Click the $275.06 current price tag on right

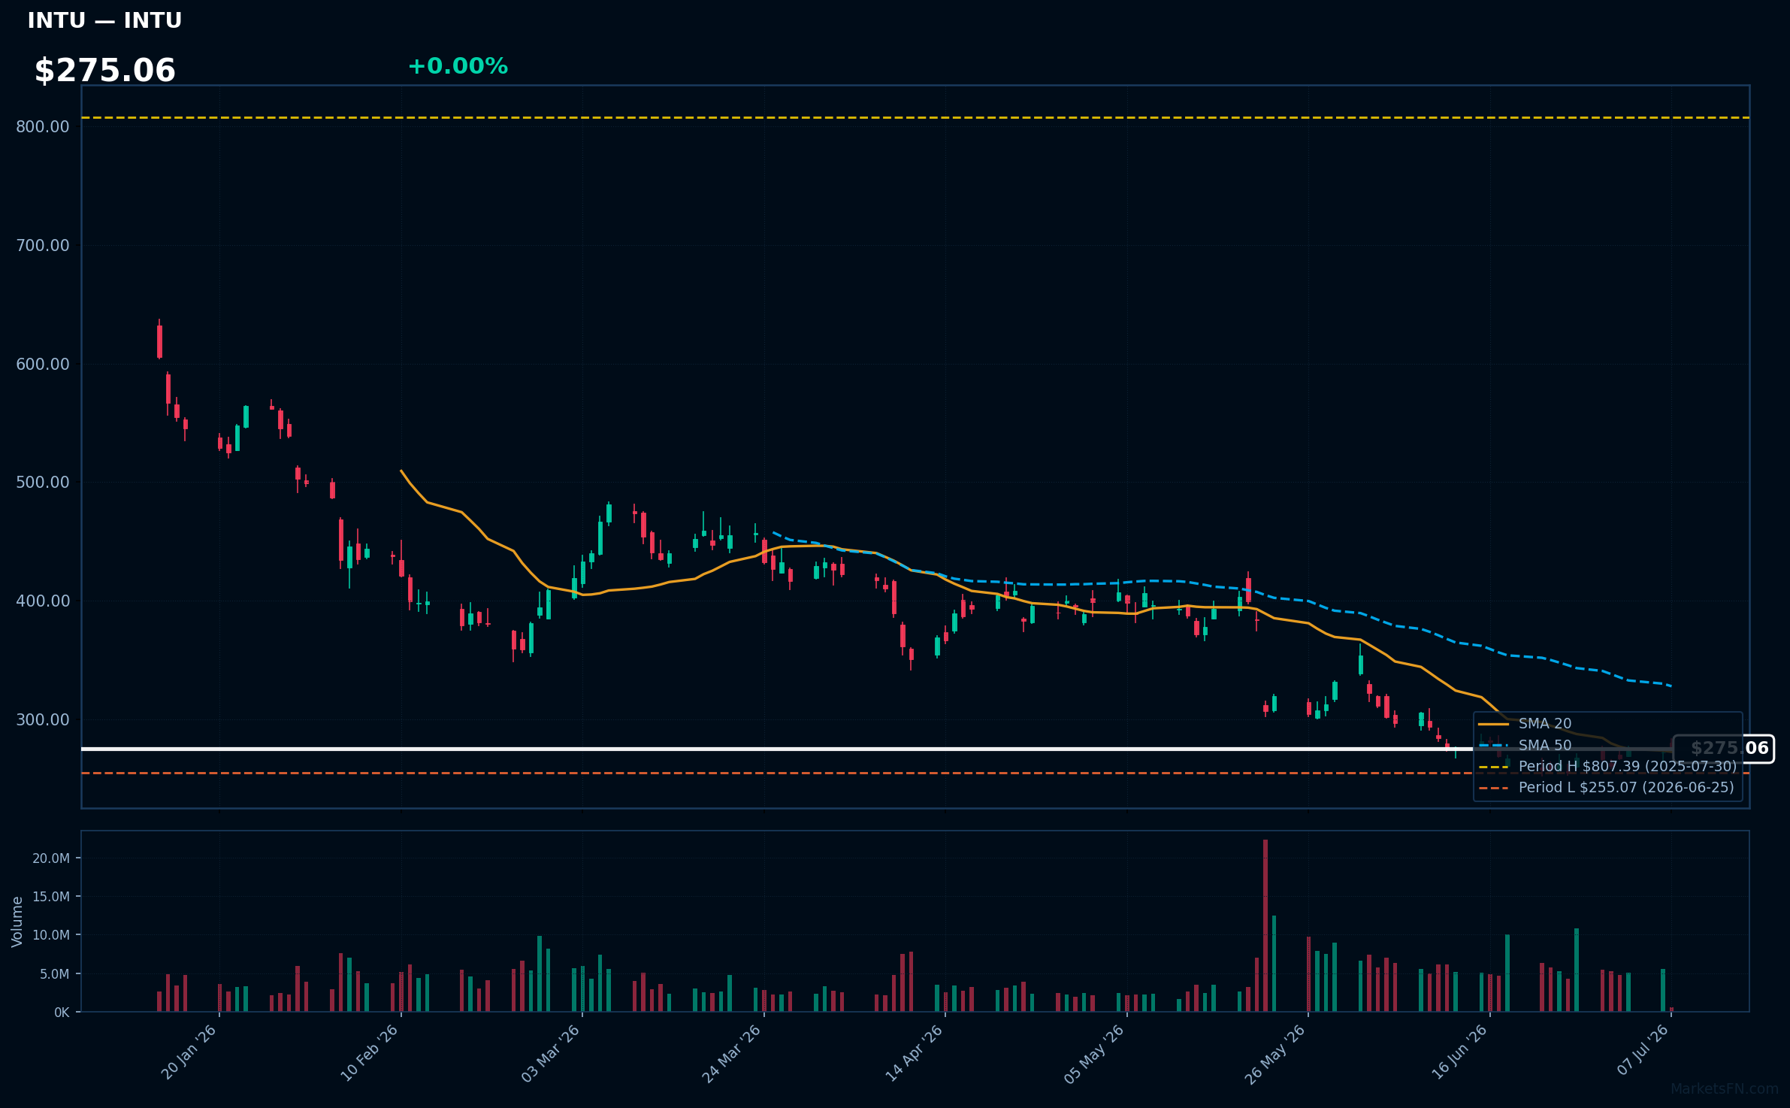(x=1724, y=749)
